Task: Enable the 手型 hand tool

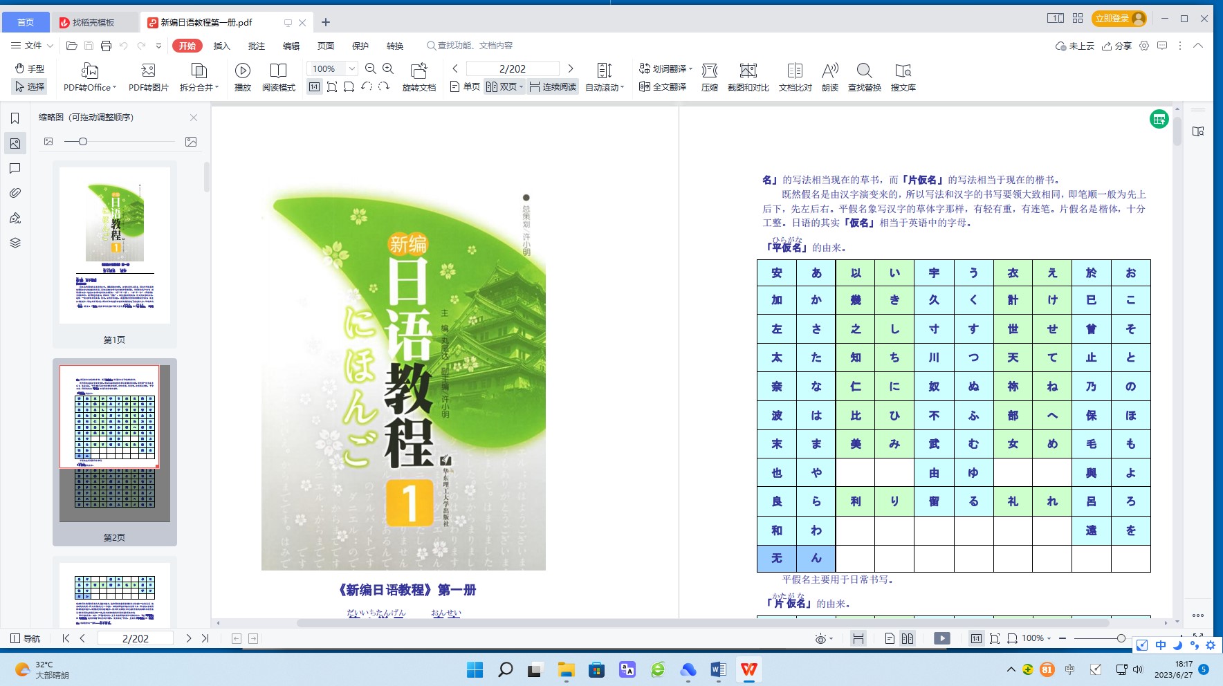Action: [30, 68]
